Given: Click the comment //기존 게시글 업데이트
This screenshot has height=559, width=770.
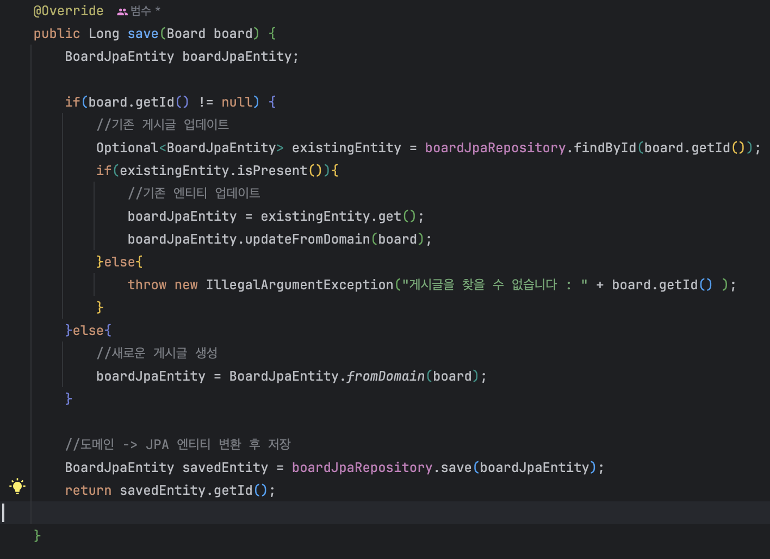Looking at the screenshot, I should click(x=163, y=125).
